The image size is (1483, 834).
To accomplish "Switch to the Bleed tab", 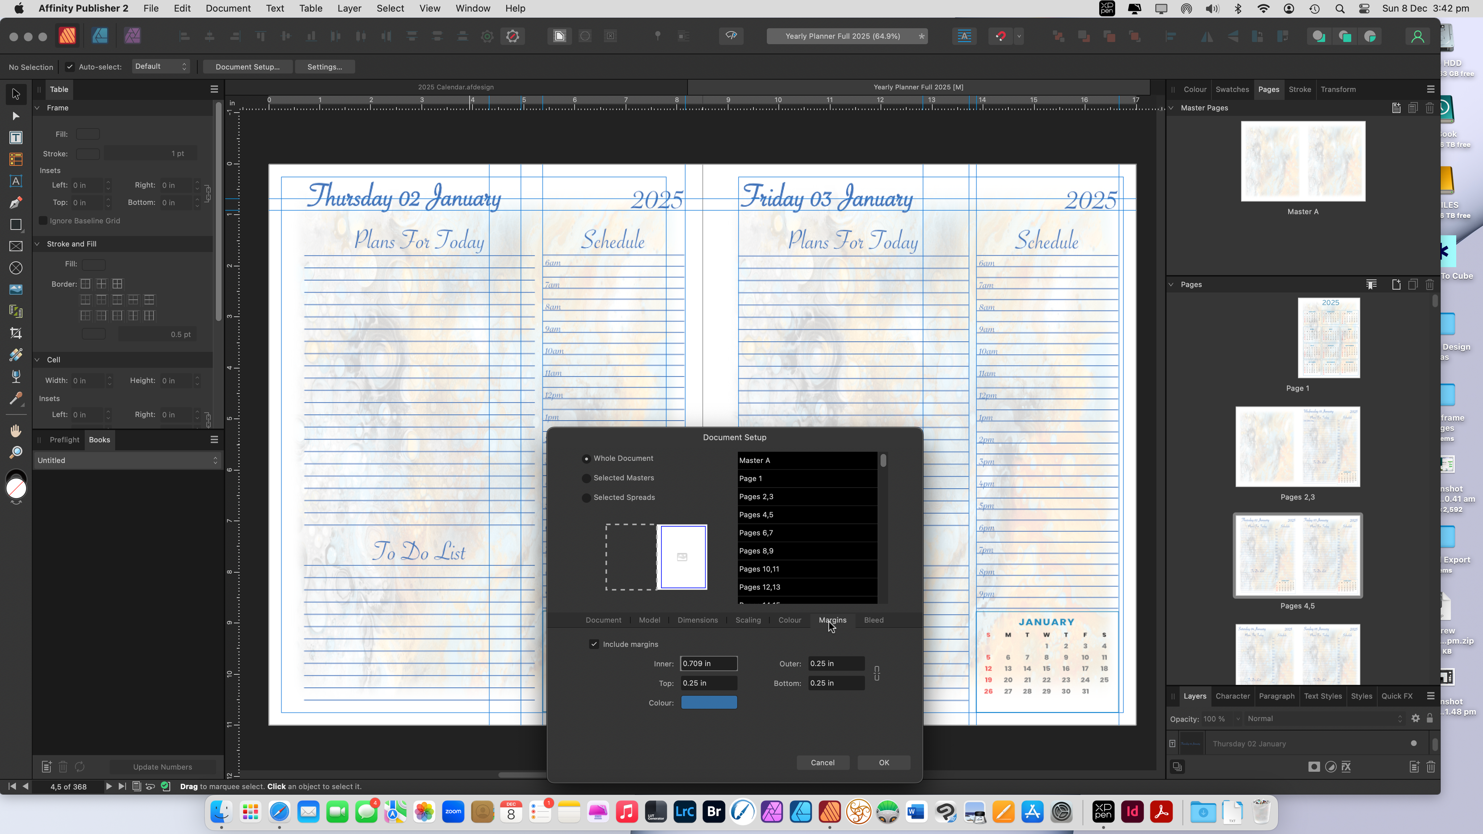I will coord(873,620).
